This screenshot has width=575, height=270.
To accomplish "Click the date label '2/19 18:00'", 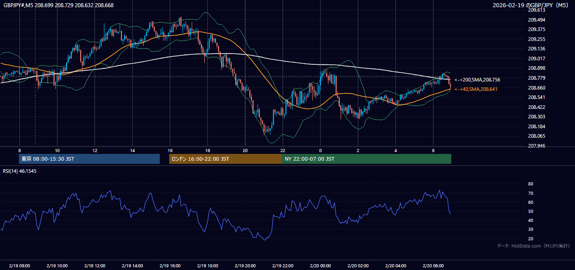I will [207, 266].
